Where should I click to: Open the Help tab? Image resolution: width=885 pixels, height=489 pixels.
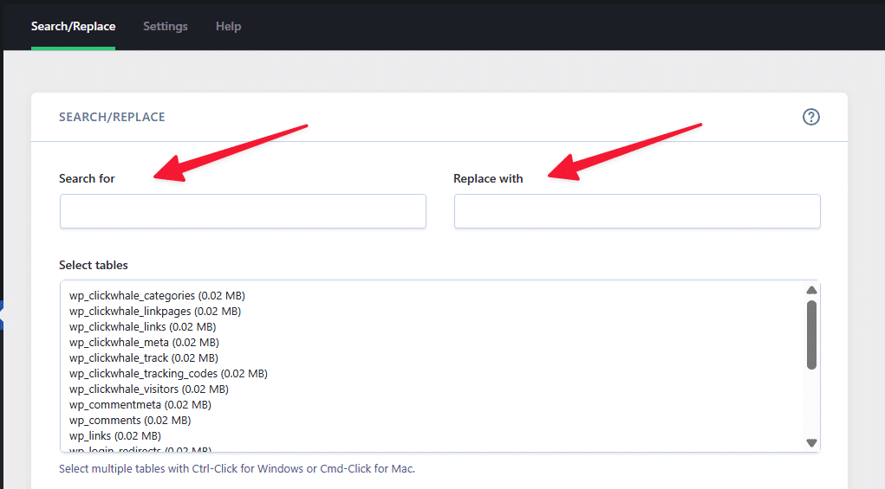pos(228,27)
